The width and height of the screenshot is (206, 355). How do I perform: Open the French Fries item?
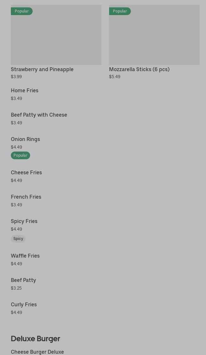pyautogui.click(x=26, y=197)
